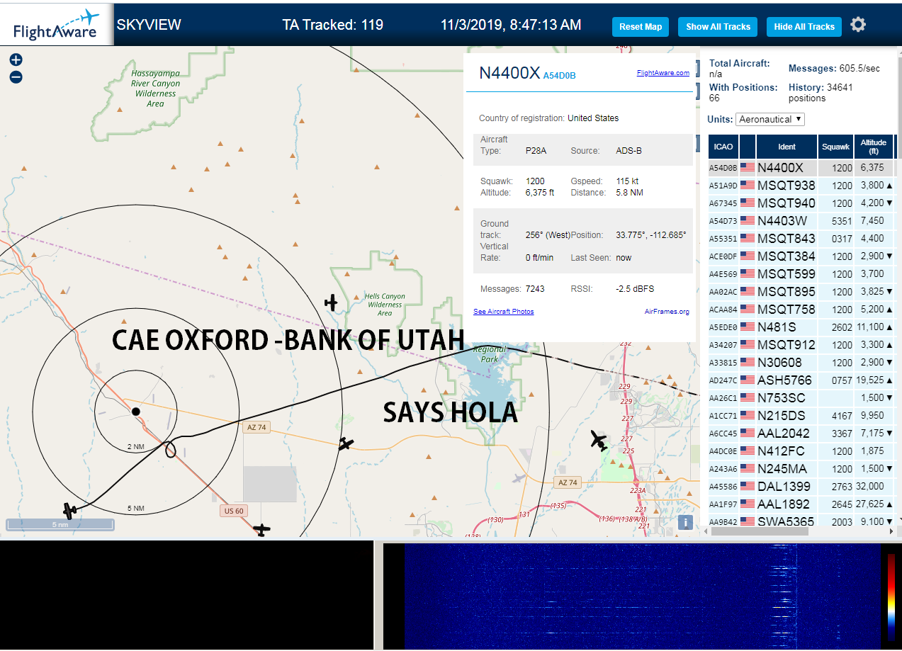The image size is (902, 651).
Task: Click the A54D0B ICAO link beside N4400X title
Action: [x=560, y=75]
